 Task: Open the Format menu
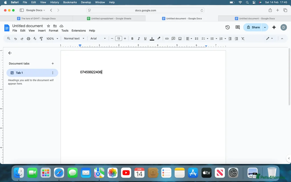[53, 30]
